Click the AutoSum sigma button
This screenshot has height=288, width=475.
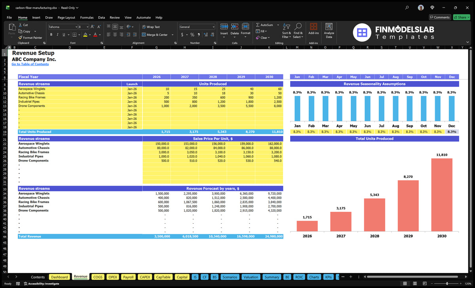tap(264, 25)
